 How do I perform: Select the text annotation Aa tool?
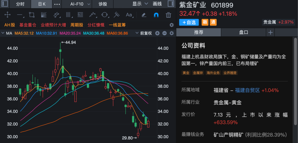click(x=129, y=15)
